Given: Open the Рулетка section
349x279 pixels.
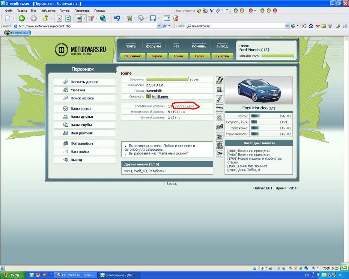Looking at the screenshot, I should [x=222, y=56].
